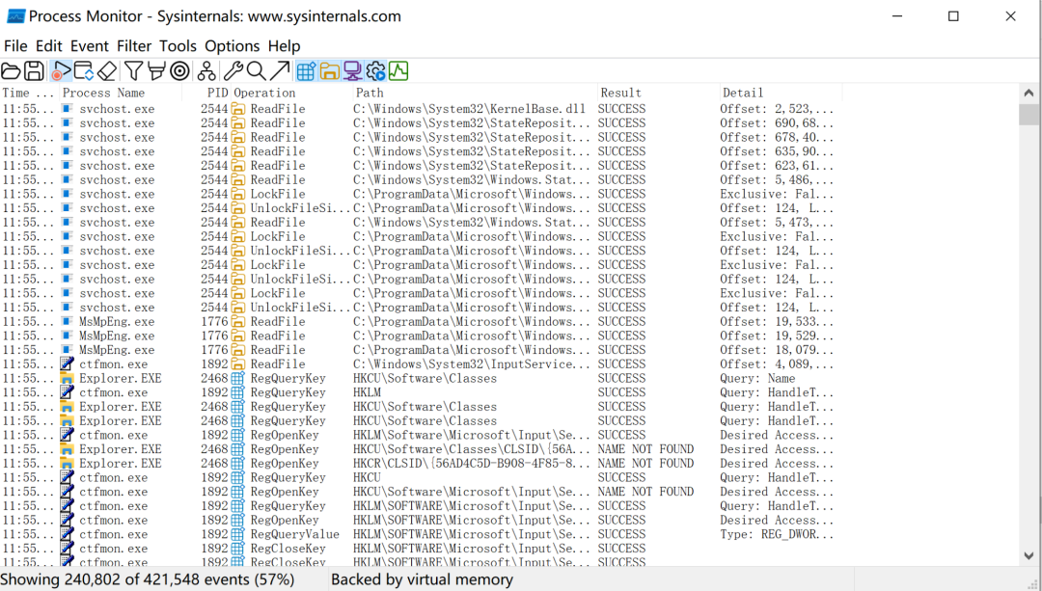1042x591 pixels.
Task: Click the Backed by virtual memory status
Action: (422, 579)
